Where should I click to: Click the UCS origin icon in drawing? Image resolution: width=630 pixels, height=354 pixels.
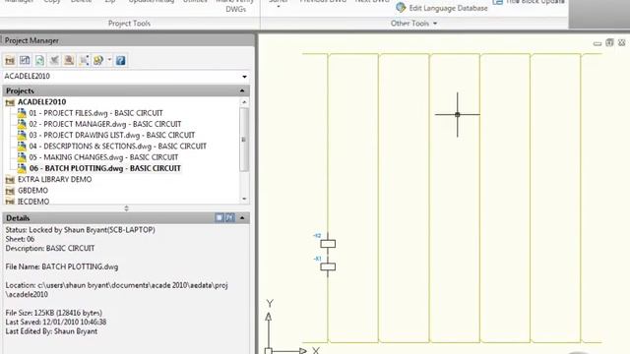(269, 351)
